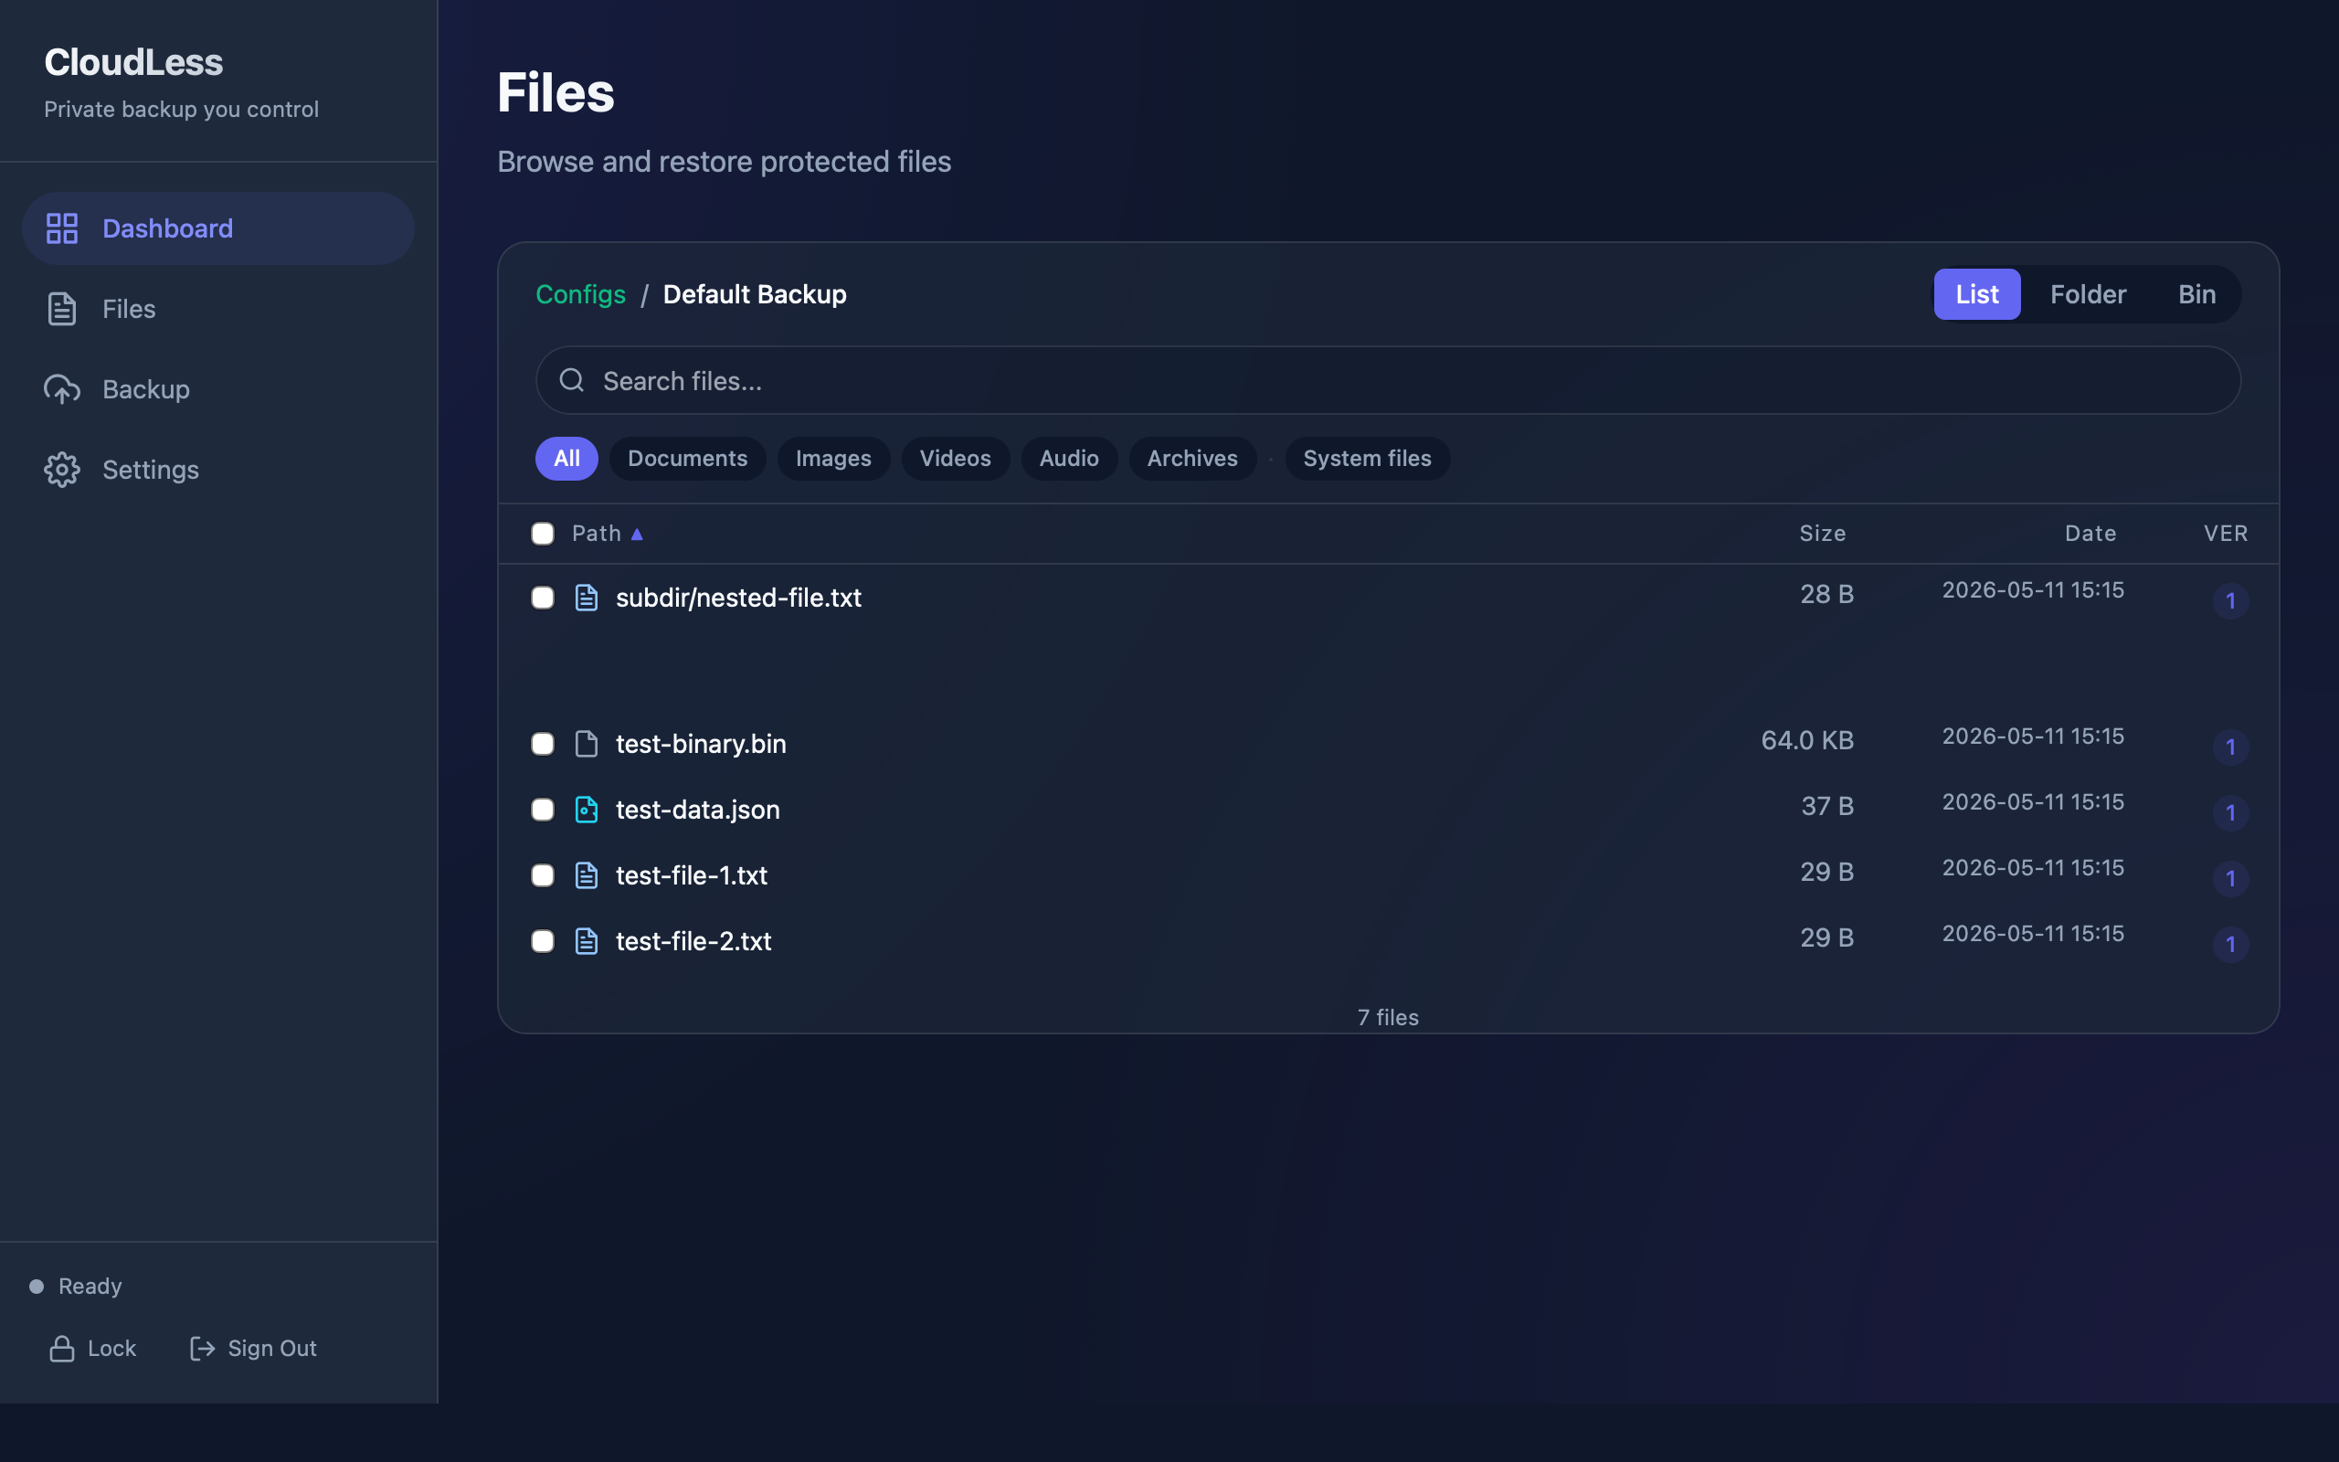Image resolution: width=2339 pixels, height=1462 pixels.
Task: Sort by the Date column header
Action: point(2090,534)
